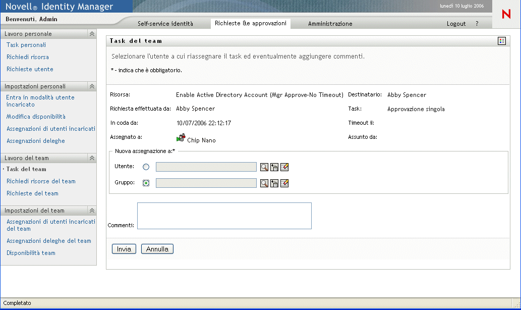Open Assegnazioni deleghe del team link
Screen dimensions: 521x310
[x=49, y=241]
